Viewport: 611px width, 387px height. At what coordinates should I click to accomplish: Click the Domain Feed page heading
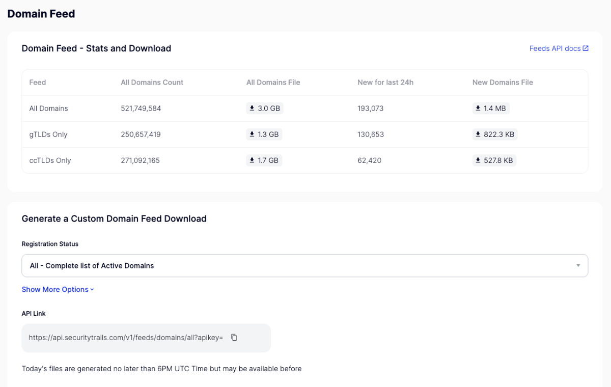click(41, 14)
